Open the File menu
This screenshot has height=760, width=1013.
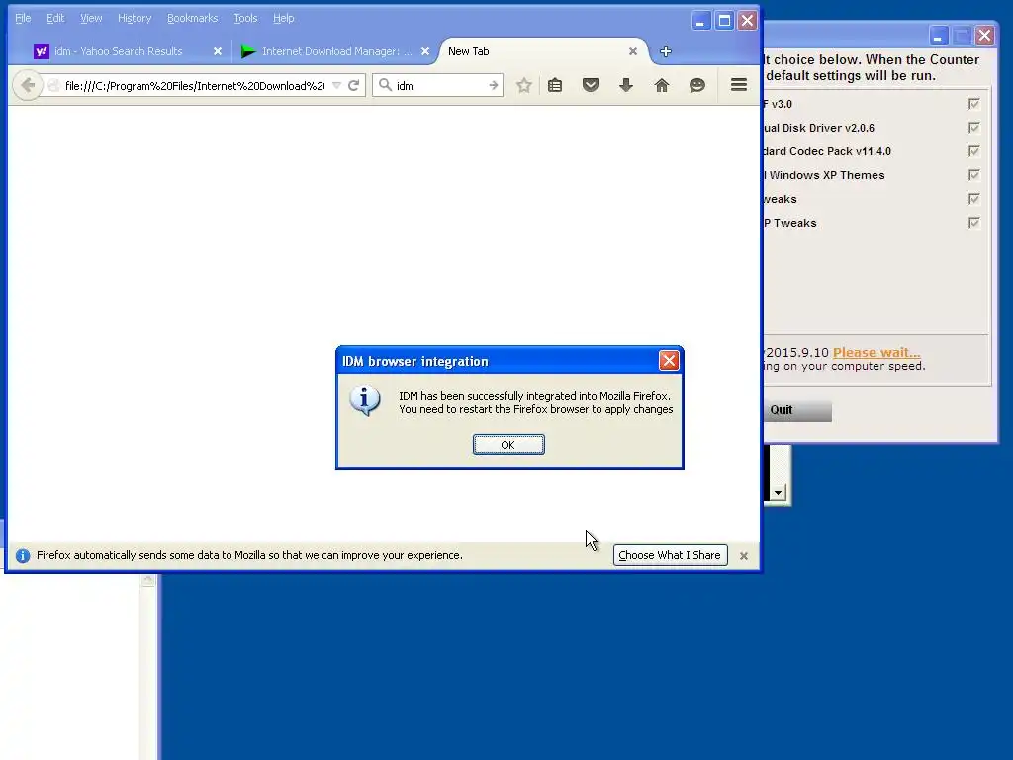coord(23,18)
